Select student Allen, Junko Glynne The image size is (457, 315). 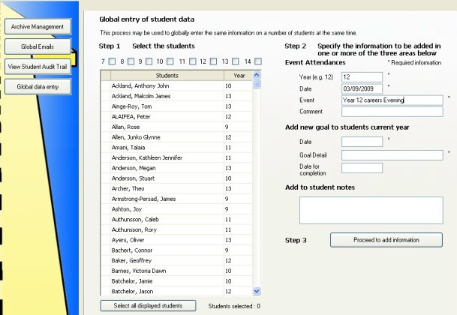(x=176, y=137)
